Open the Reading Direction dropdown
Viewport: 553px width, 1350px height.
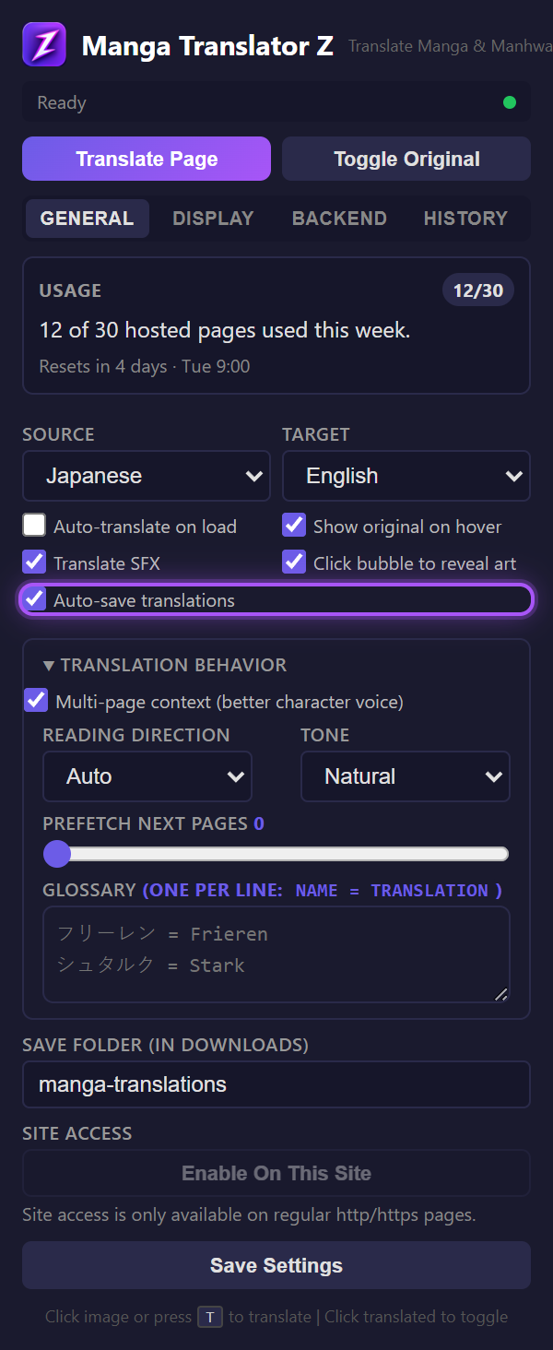point(147,776)
